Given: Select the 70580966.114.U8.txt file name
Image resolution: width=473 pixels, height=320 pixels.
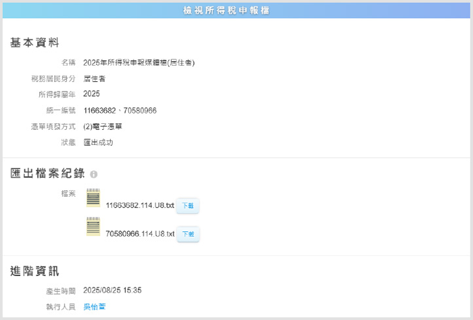Looking at the screenshot, I should (x=140, y=234).
